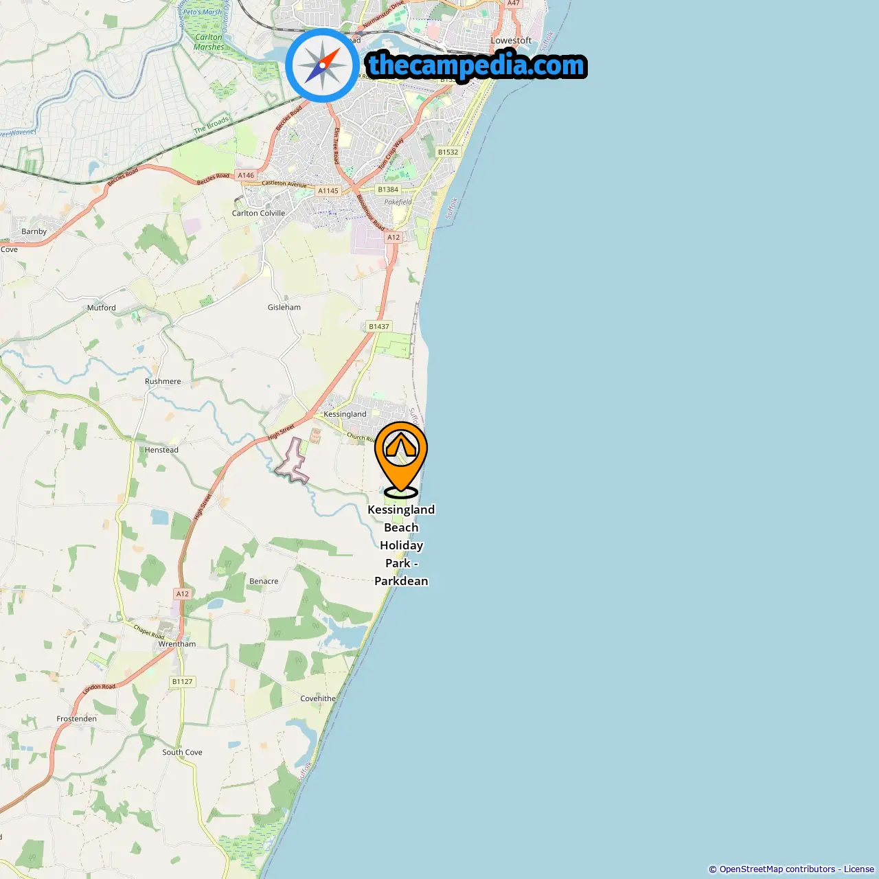Click the B1532 road shield
The width and height of the screenshot is (879, 879).
[x=448, y=152]
